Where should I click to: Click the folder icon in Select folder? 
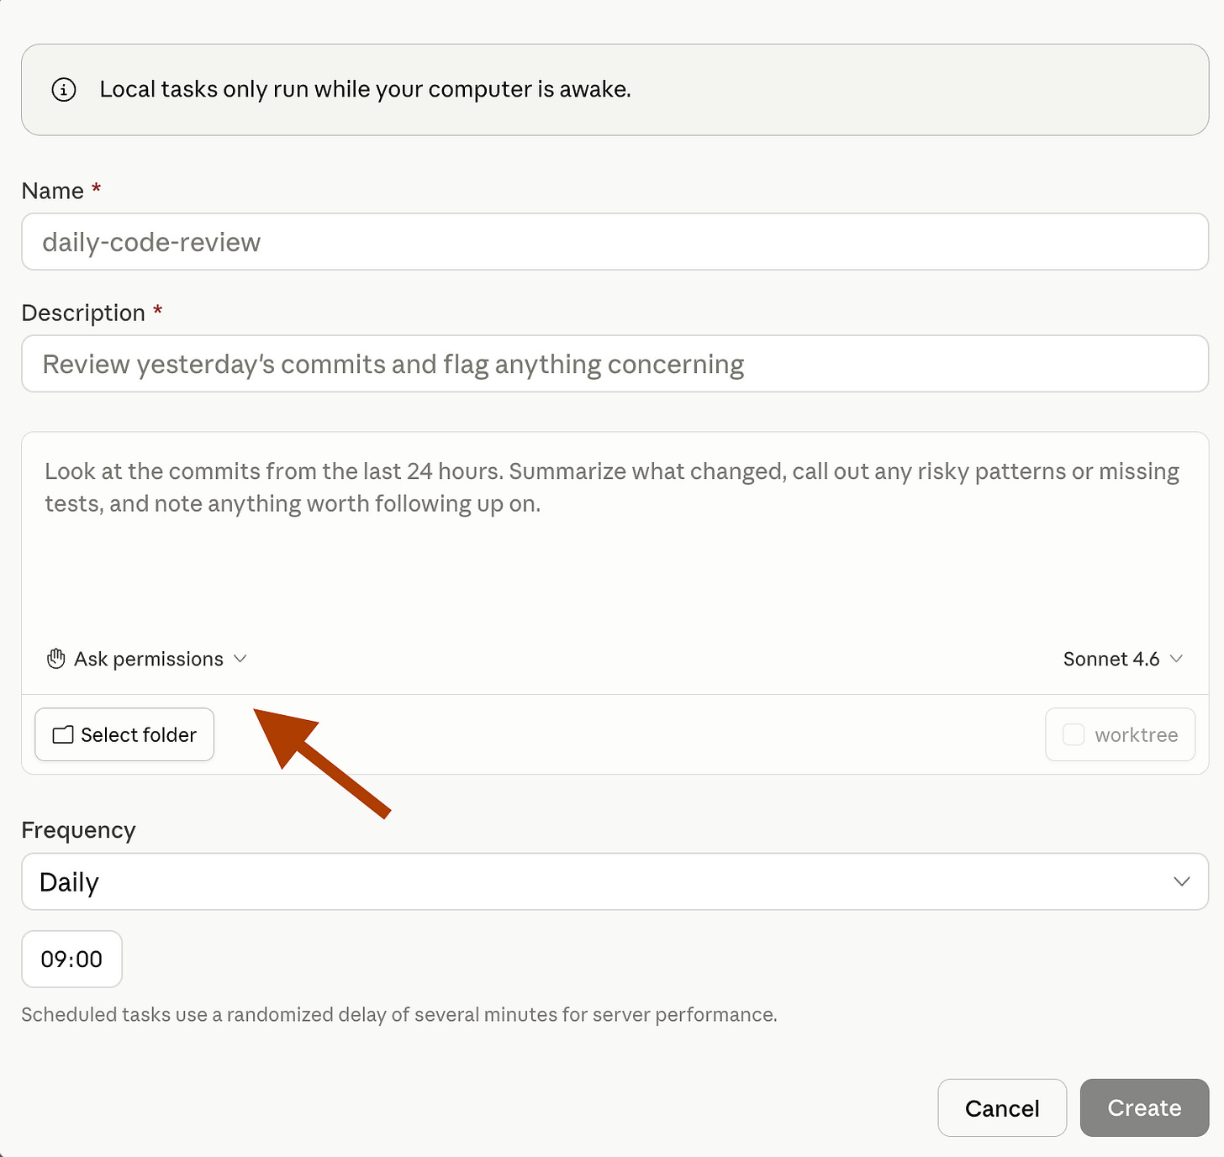click(x=63, y=735)
